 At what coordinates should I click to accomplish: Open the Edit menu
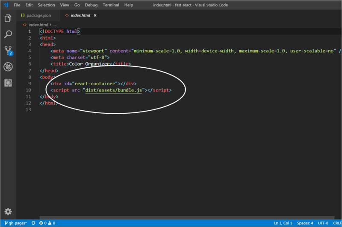point(29,5)
